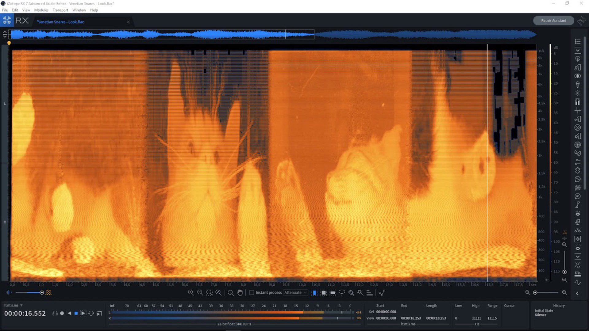Adjust the waveform/spectrogram opacity slider

[29, 293]
